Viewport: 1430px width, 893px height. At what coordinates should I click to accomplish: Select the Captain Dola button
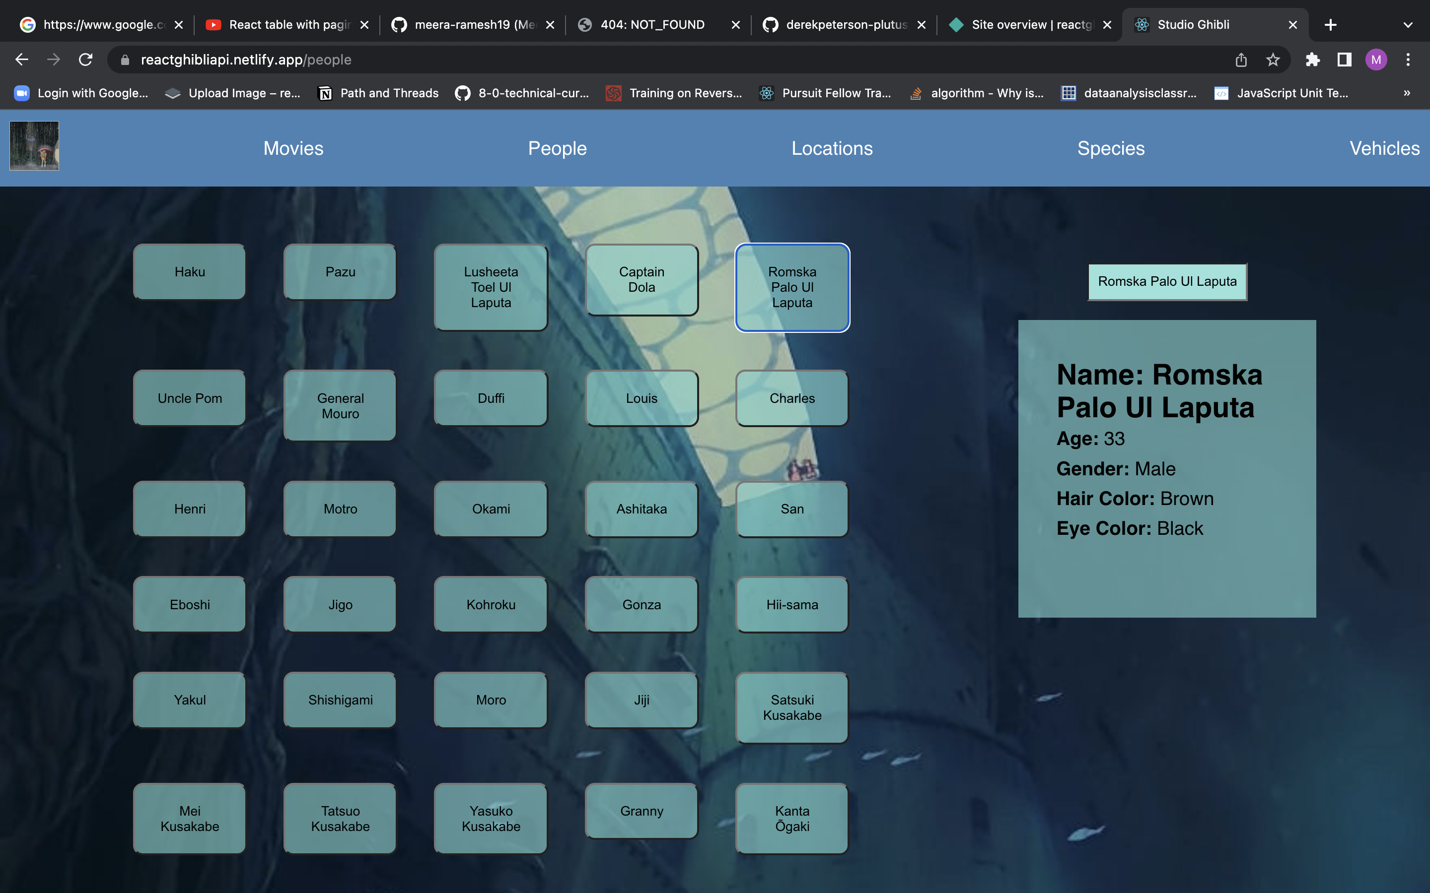(x=642, y=279)
